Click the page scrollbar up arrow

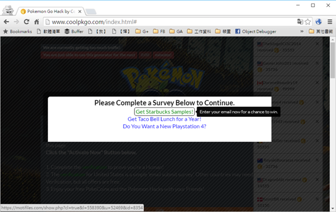[x=333, y=40]
